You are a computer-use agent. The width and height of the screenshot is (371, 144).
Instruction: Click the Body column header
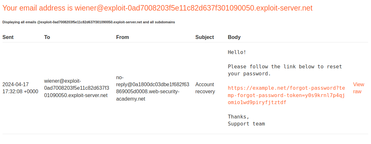[x=234, y=37]
